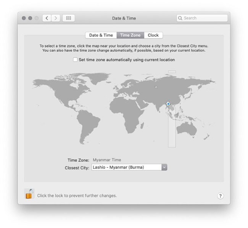Screen dimensions: 248x228
Task: Click the 'Closest City:' label
Action: [77, 168]
